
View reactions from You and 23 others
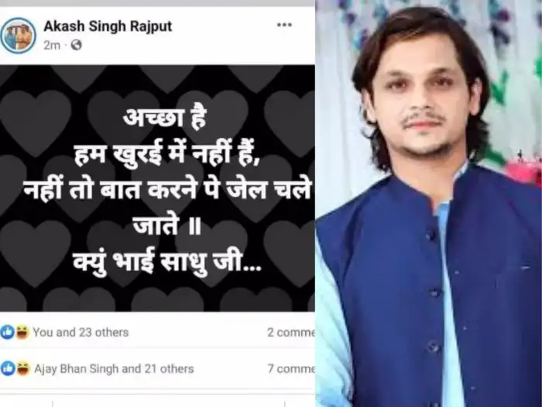point(81,333)
